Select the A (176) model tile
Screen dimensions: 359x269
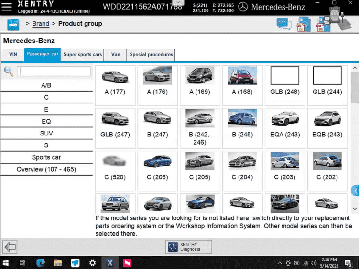tap(158, 86)
